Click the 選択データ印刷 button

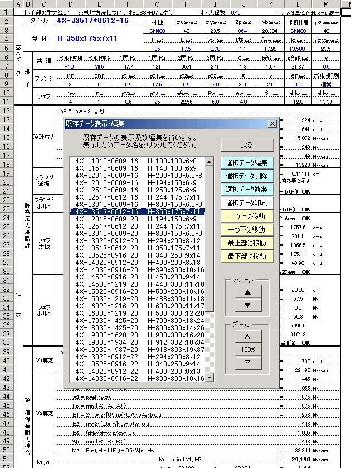pyautogui.click(x=247, y=203)
